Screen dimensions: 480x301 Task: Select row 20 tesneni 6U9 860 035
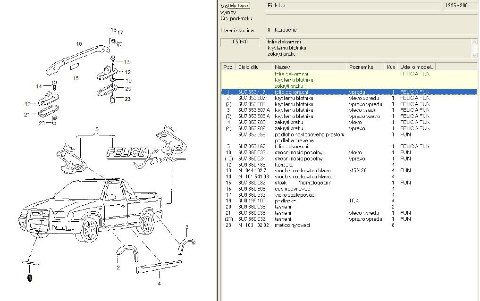(x=349, y=207)
